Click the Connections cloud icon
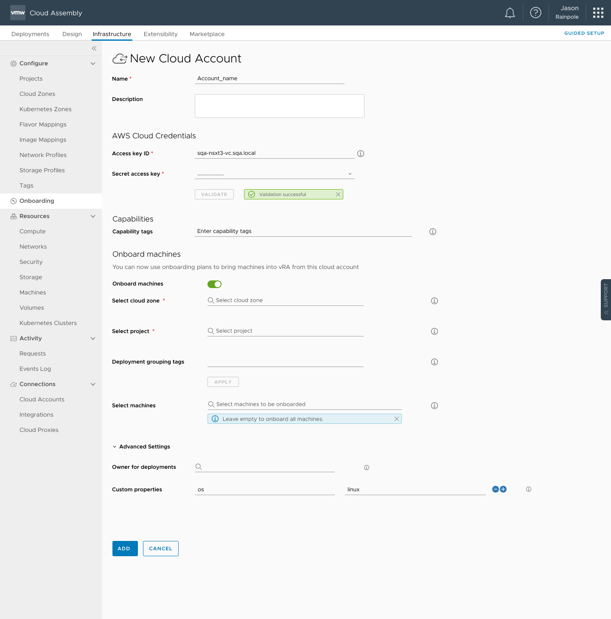 14,384
